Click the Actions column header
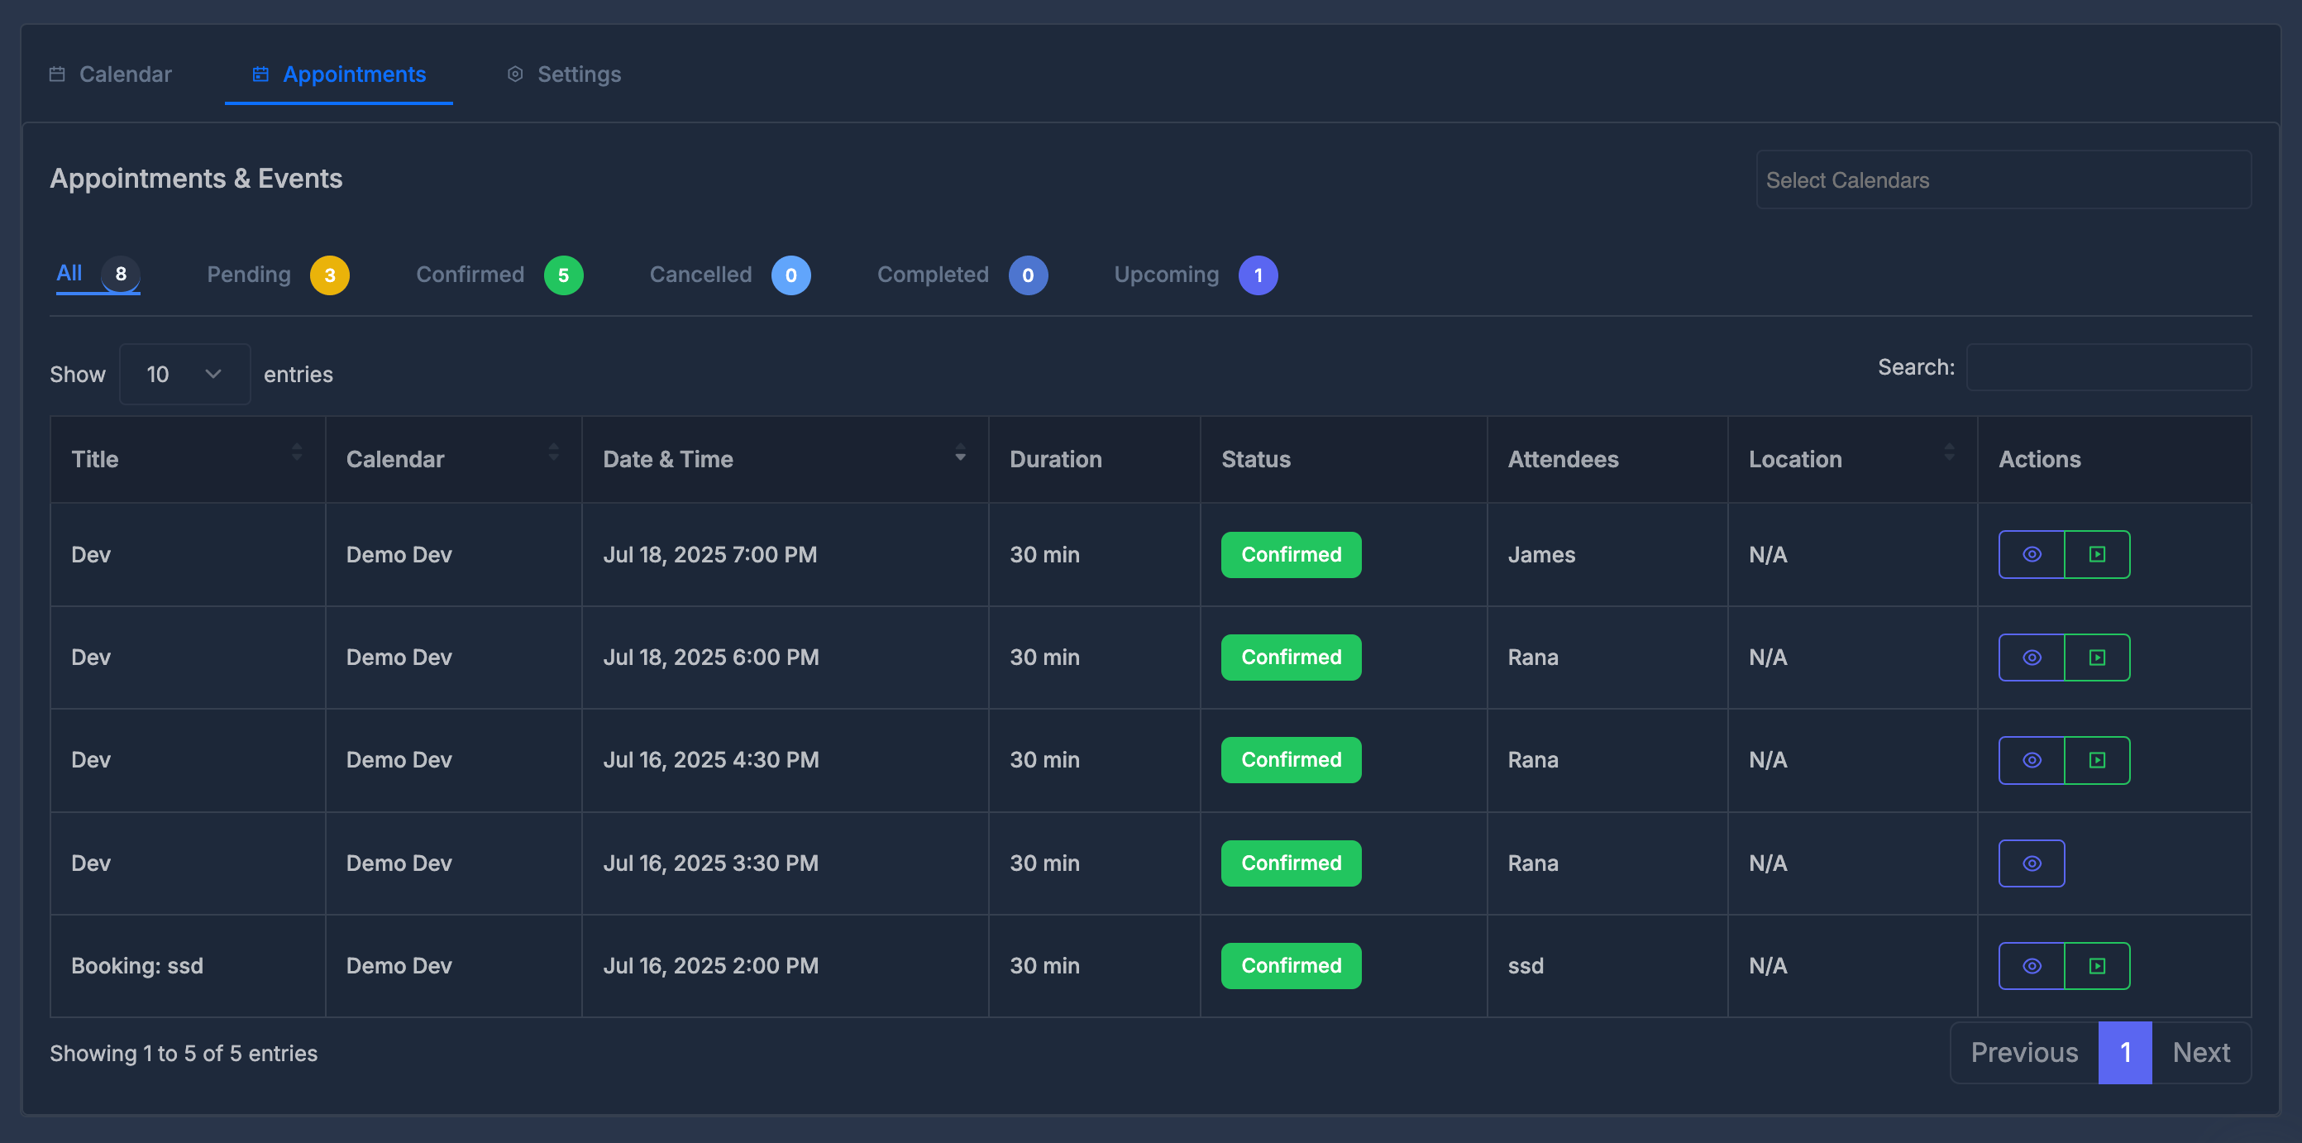The width and height of the screenshot is (2302, 1143). (x=2113, y=459)
